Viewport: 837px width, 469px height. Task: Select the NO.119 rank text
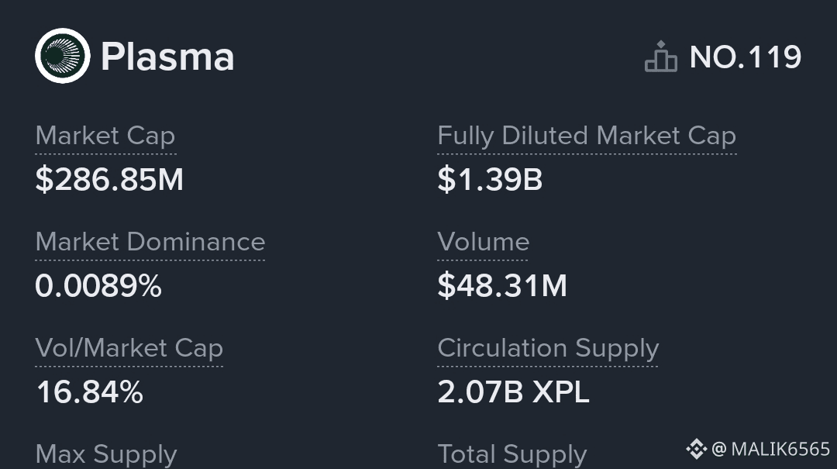click(x=745, y=57)
